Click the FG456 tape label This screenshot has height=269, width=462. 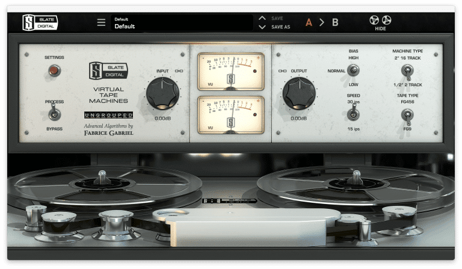(407, 102)
